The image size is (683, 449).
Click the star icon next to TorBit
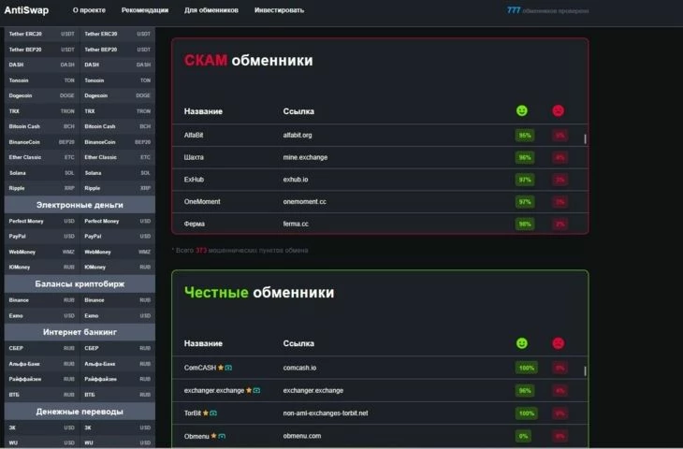coord(206,413)
